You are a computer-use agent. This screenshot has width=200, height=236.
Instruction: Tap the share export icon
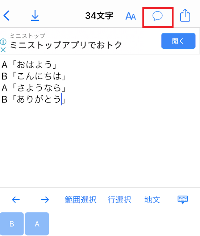[x=185, y=15]
